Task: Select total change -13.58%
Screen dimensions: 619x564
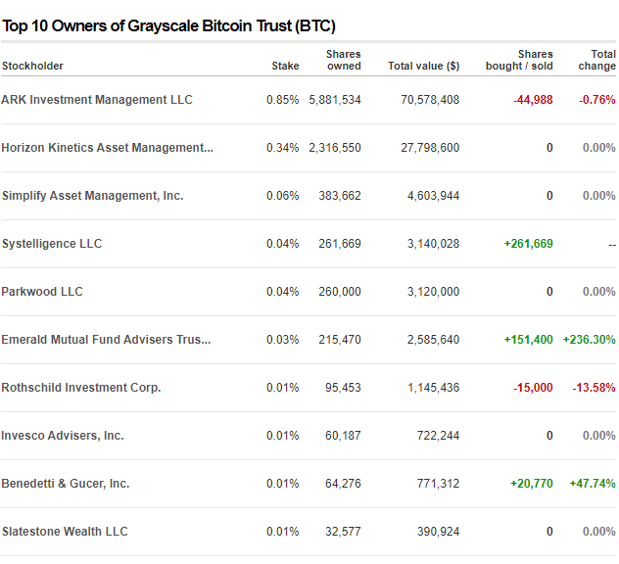Action: (x=595, y=387)
